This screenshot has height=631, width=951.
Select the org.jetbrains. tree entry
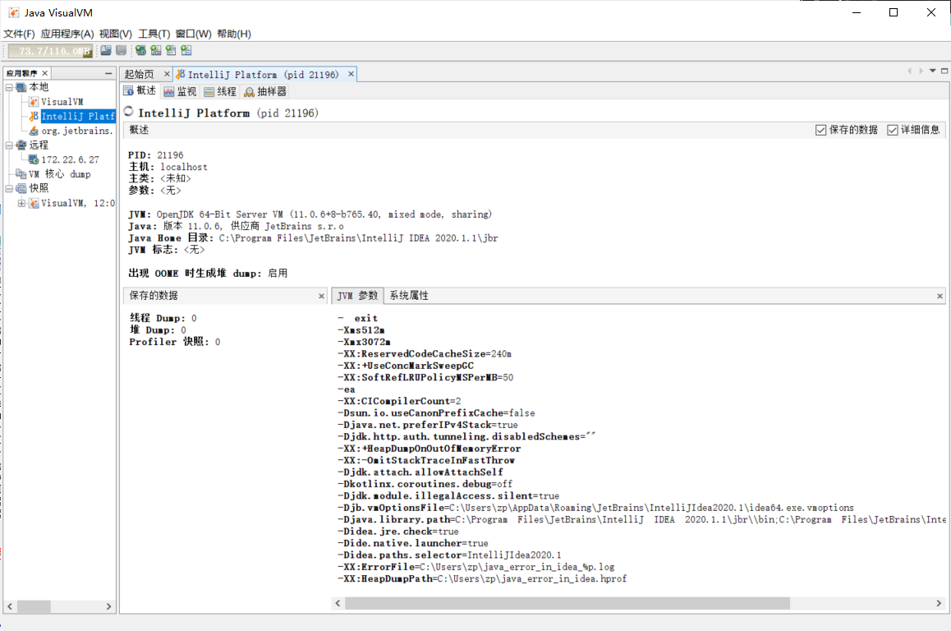point(78,131)
